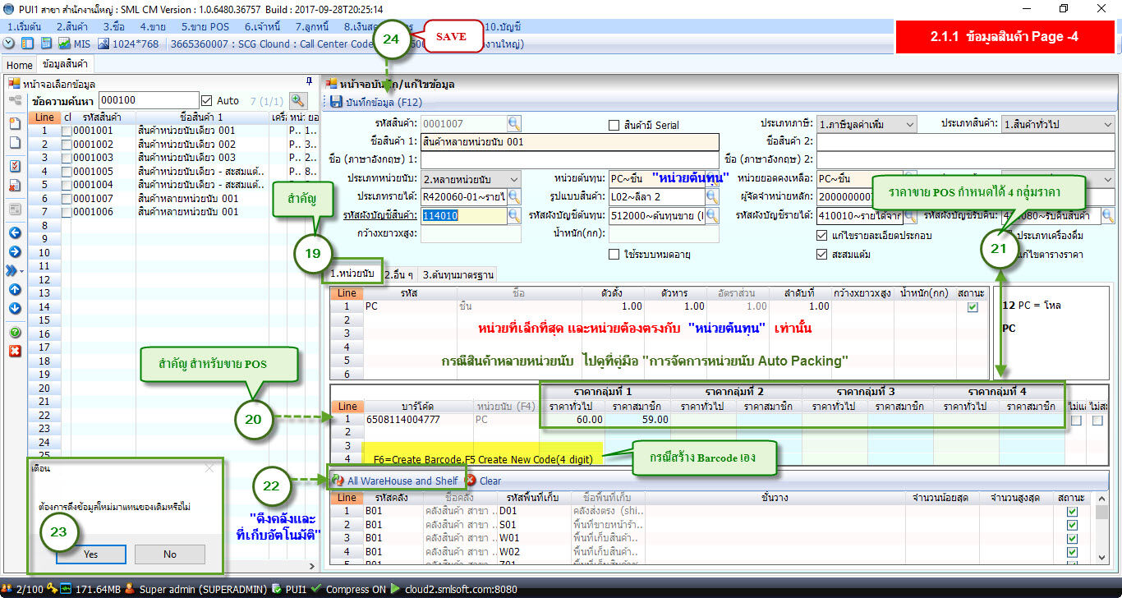This screenshot has width=1122, height=598.
Task: Click the รหัสผังบัญชีสินค้า label link
Action: 380,215
